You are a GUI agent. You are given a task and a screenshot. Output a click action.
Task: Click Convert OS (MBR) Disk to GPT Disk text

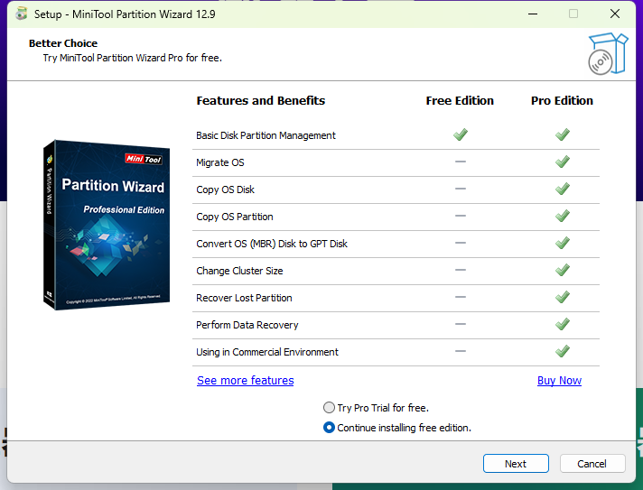tap(272, 244)
